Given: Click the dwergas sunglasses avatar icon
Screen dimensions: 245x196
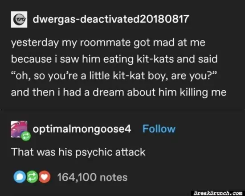Looking at the screenshot, I should pos(19,19).
